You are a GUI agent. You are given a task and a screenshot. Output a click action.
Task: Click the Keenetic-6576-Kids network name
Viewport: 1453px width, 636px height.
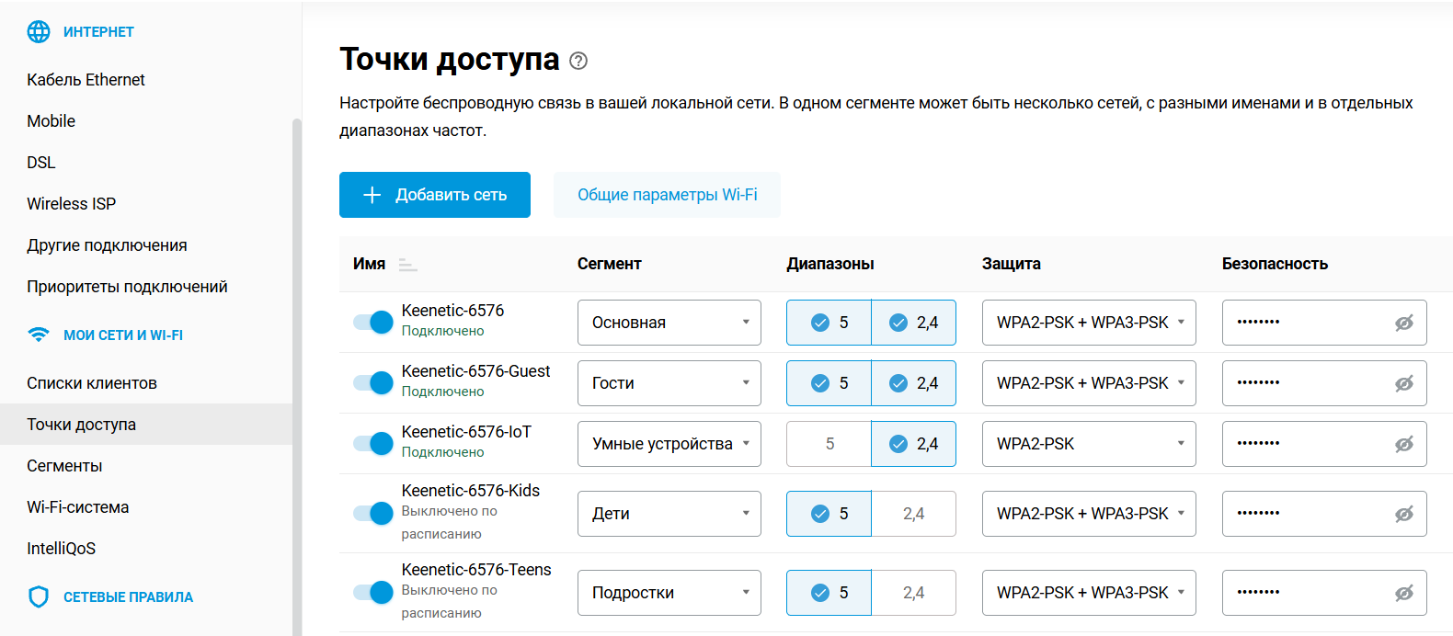471,491
